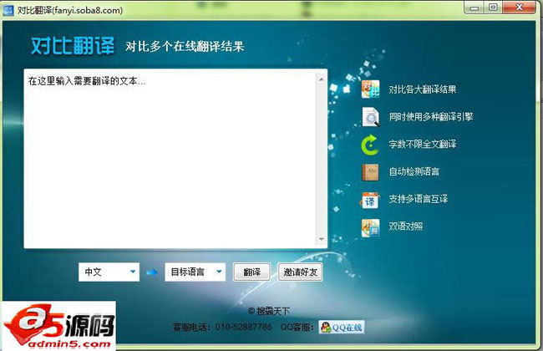Image resolution: width=543 pixels, height=351 pixels.
Task: Click the 客服电话 phone number text
Action: pos(222,327)
